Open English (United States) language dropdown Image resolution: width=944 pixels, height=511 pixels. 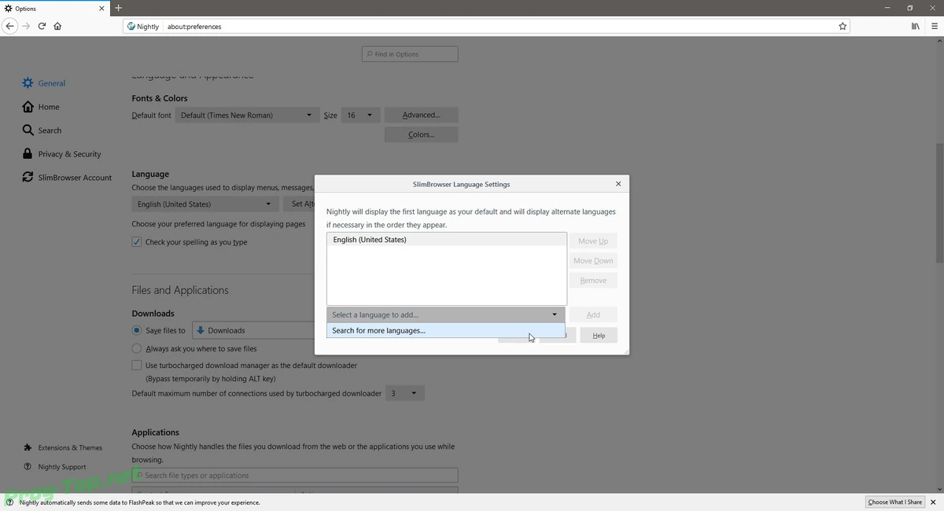coord(205,204)
